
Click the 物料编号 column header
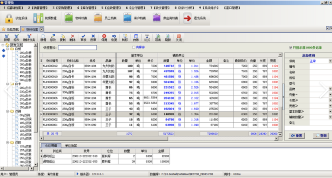(52, 61)
